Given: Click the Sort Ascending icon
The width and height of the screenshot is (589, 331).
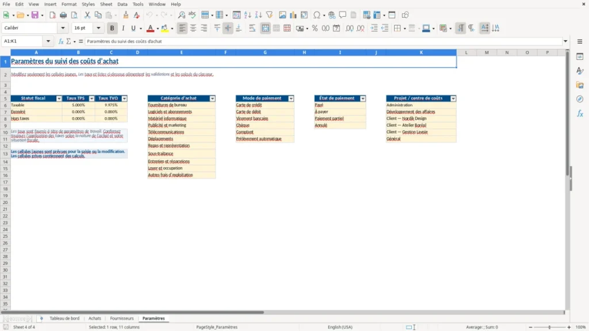Looking at the screenshot, I should pos(247,15).
